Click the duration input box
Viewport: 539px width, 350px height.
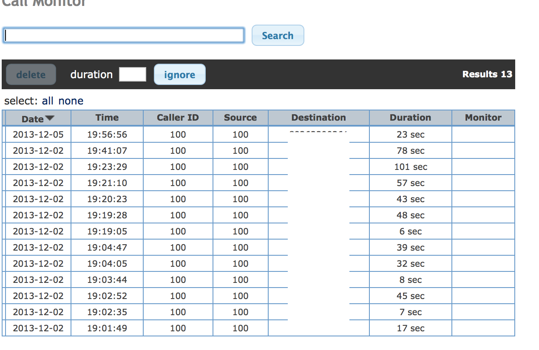tap(133, 74)
